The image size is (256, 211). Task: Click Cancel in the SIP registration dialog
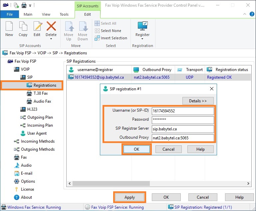click(x=168, y=149)
